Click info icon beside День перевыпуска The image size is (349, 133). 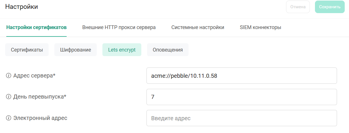9,97
